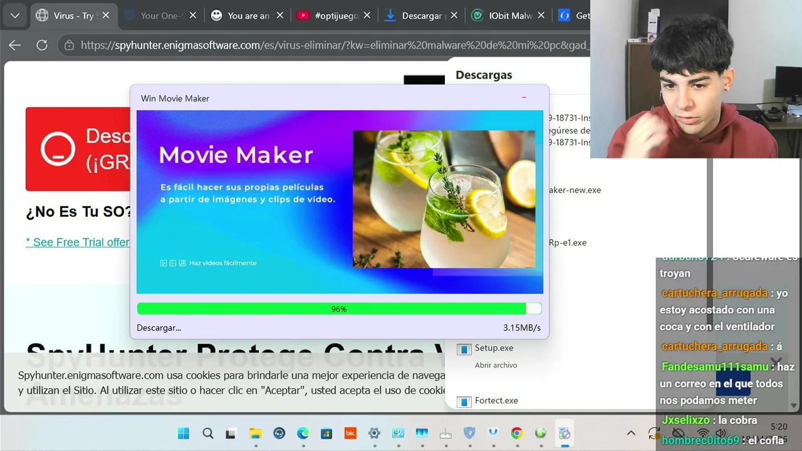This screenshot has height=451, width=802.
Task: Open Setup.exe in the downloads list
Action: [494, 348]
